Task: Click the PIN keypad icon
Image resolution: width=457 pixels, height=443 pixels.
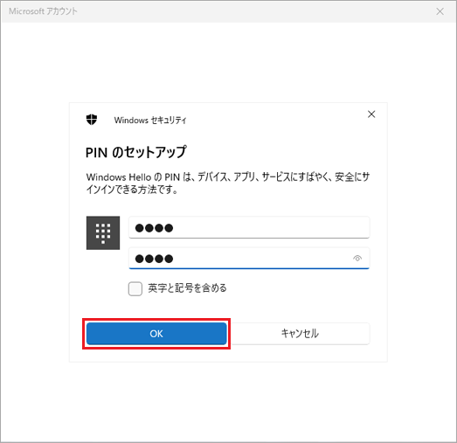Action: [103, 233]
